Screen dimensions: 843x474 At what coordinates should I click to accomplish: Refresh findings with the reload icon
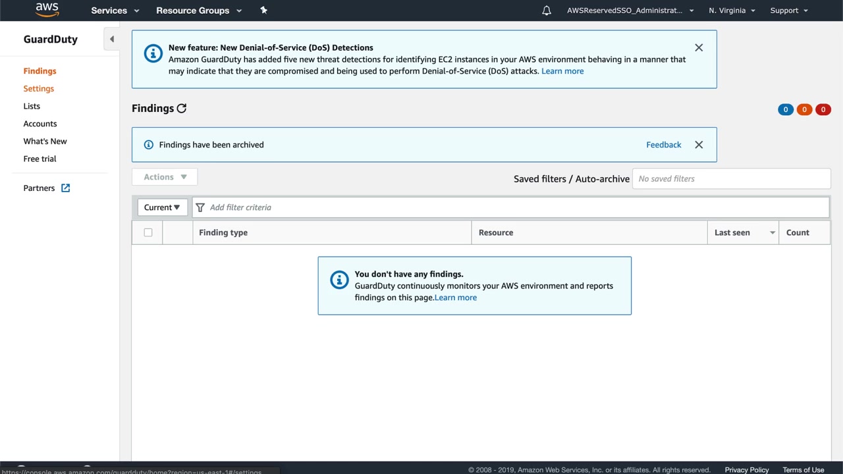pos(182,109)
